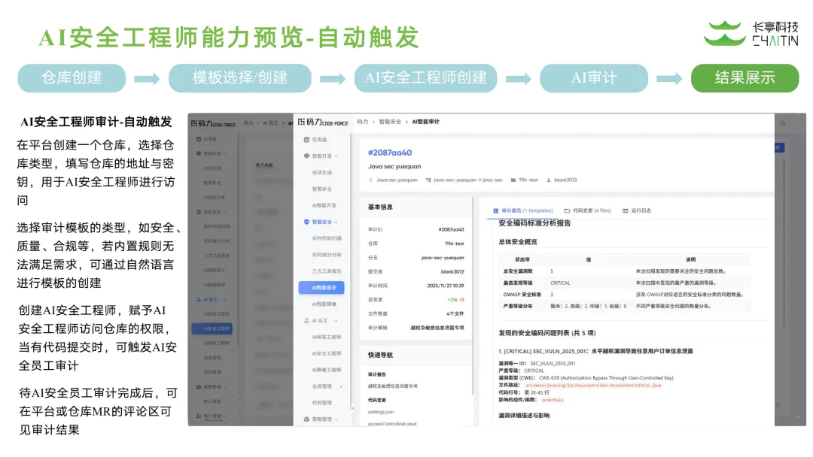Click the SEC_VULN_2025_001 issue heading

point(595,352)
